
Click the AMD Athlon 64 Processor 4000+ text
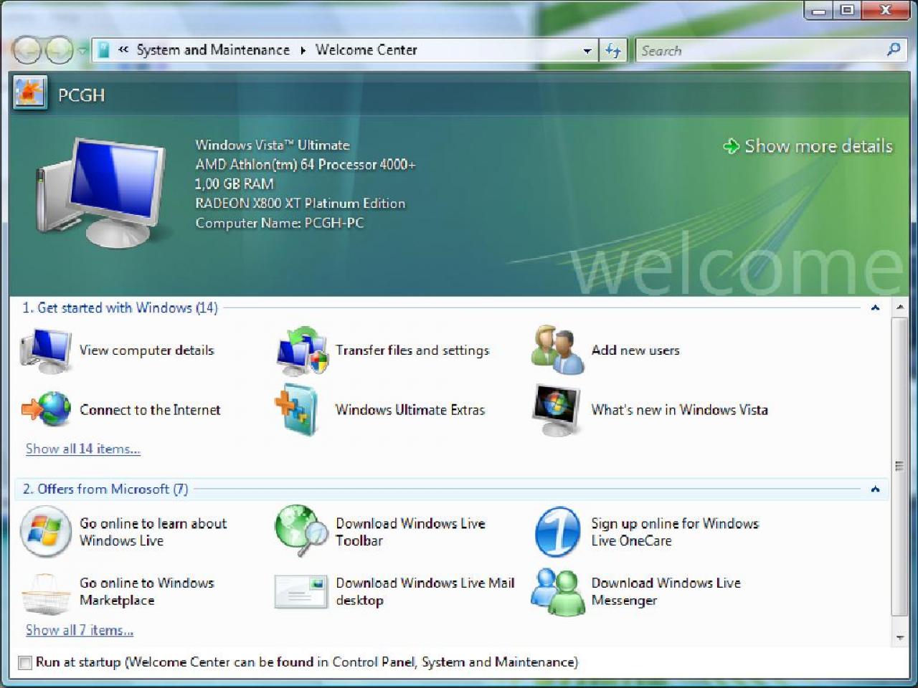306,164
